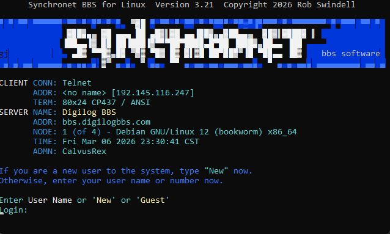Click the NODE line with Debian GNU/Linux

165,132
